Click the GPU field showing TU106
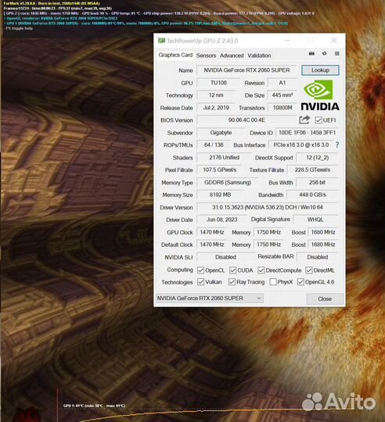The height and width of the screenshot is (422, 385). tap(218, 83)
